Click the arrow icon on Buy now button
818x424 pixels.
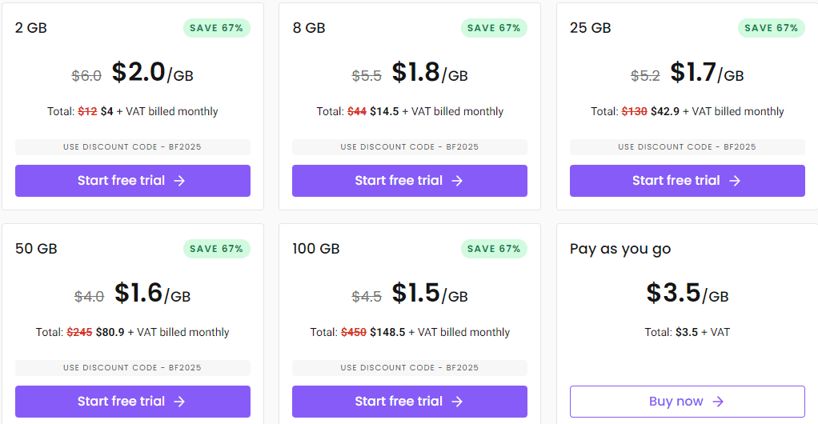click(718, 402)
